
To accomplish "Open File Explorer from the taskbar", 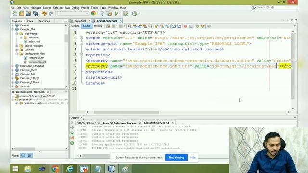I will (x=28, y=169).
